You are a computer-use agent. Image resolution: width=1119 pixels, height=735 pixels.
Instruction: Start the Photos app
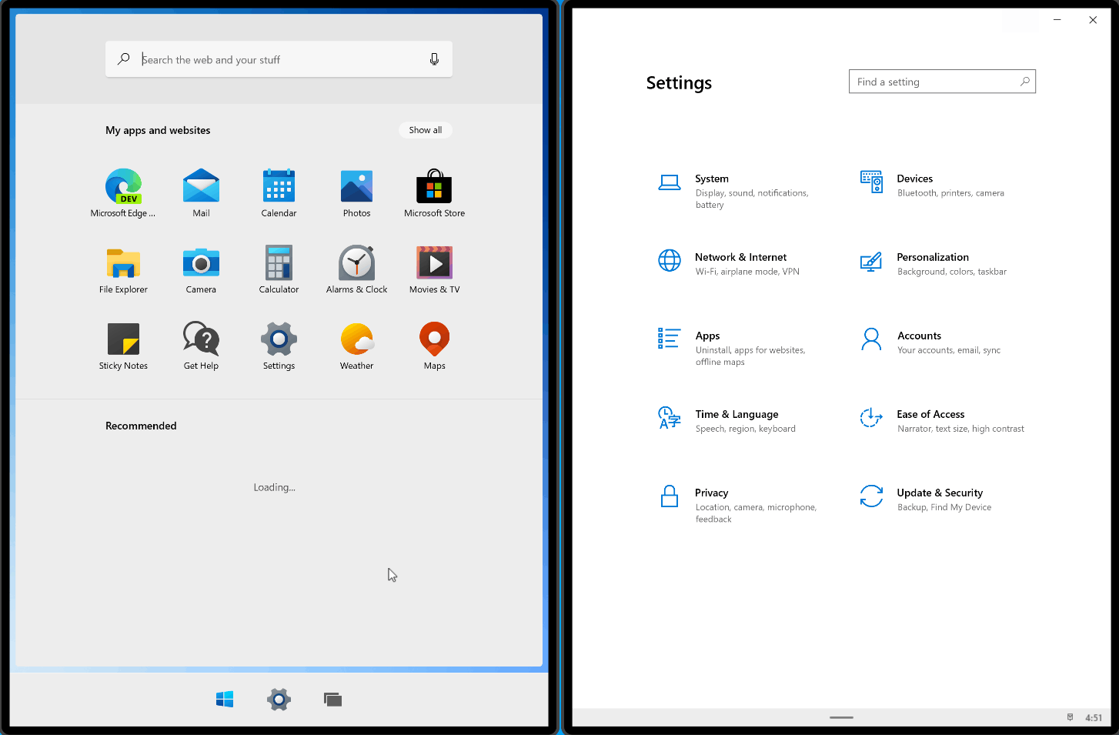[356, 187]
